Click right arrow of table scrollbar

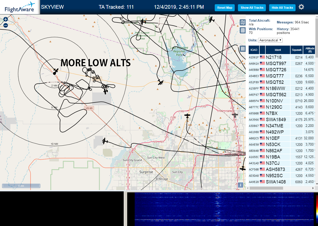point(313,188)
